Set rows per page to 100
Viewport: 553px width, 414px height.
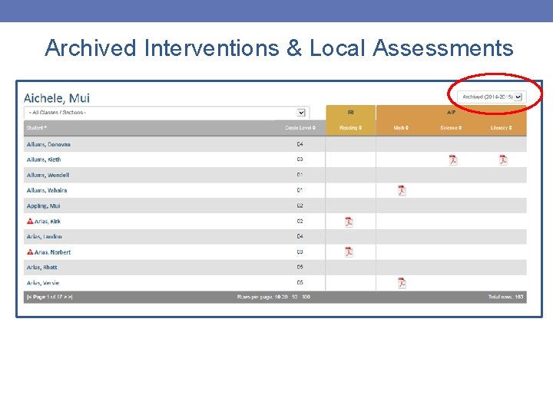tap(306, 297)
